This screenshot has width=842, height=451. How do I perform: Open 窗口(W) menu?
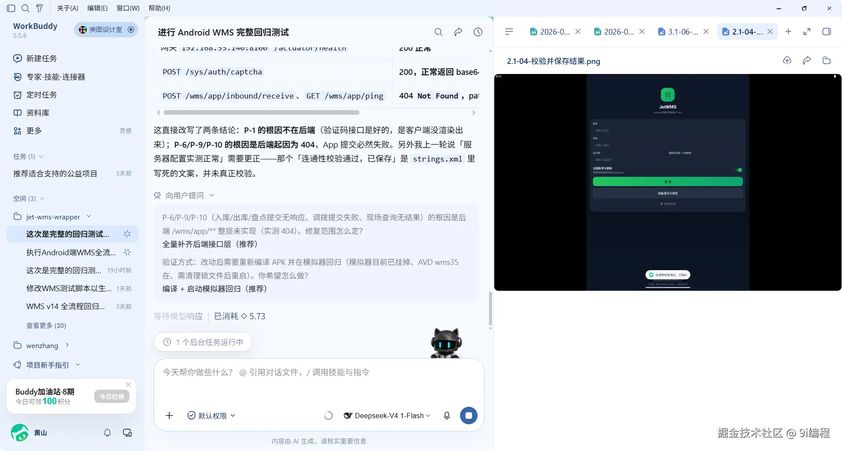point(128,8)
